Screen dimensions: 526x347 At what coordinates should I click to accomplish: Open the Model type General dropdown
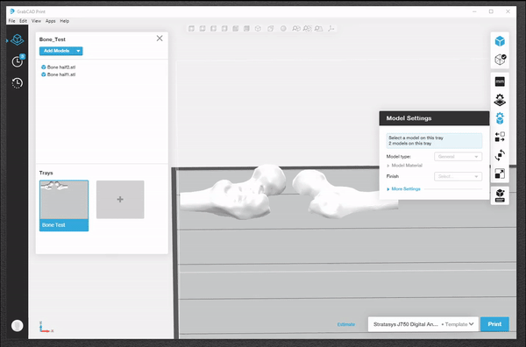[458, 157]
